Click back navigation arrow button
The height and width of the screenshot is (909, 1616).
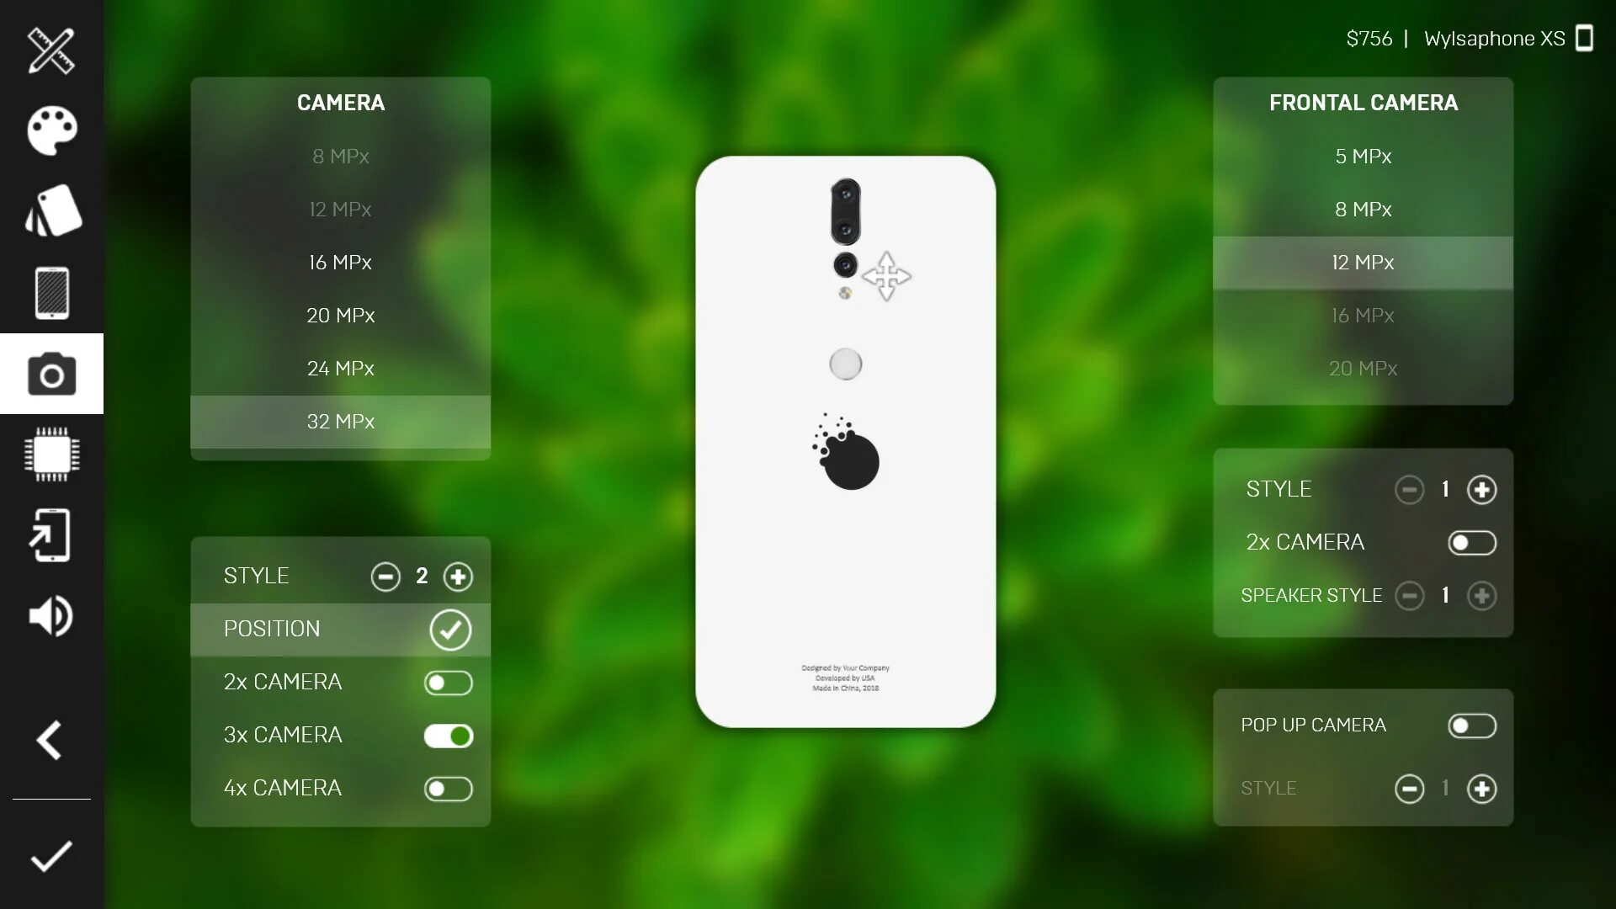pos(51,741)
